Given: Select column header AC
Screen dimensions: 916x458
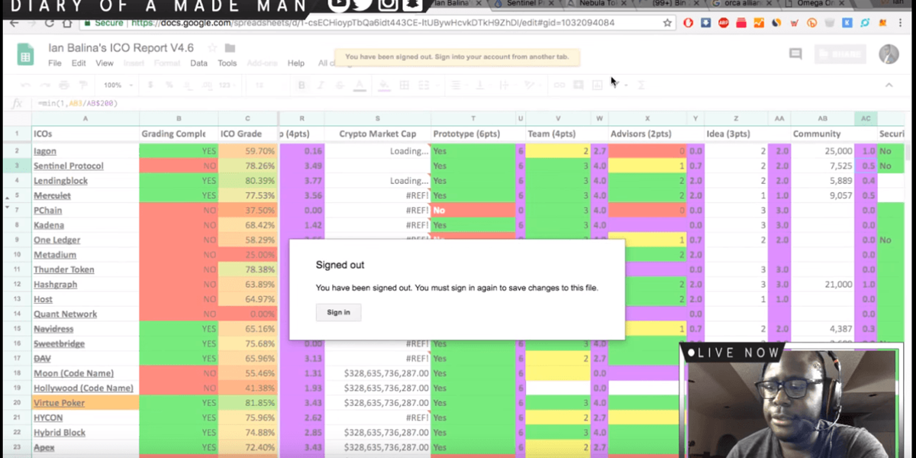Looking at the screenshot, I should [866, 118].
